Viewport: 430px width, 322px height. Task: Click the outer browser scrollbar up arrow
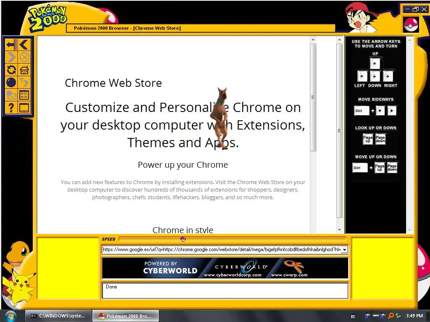pos(339,40)
